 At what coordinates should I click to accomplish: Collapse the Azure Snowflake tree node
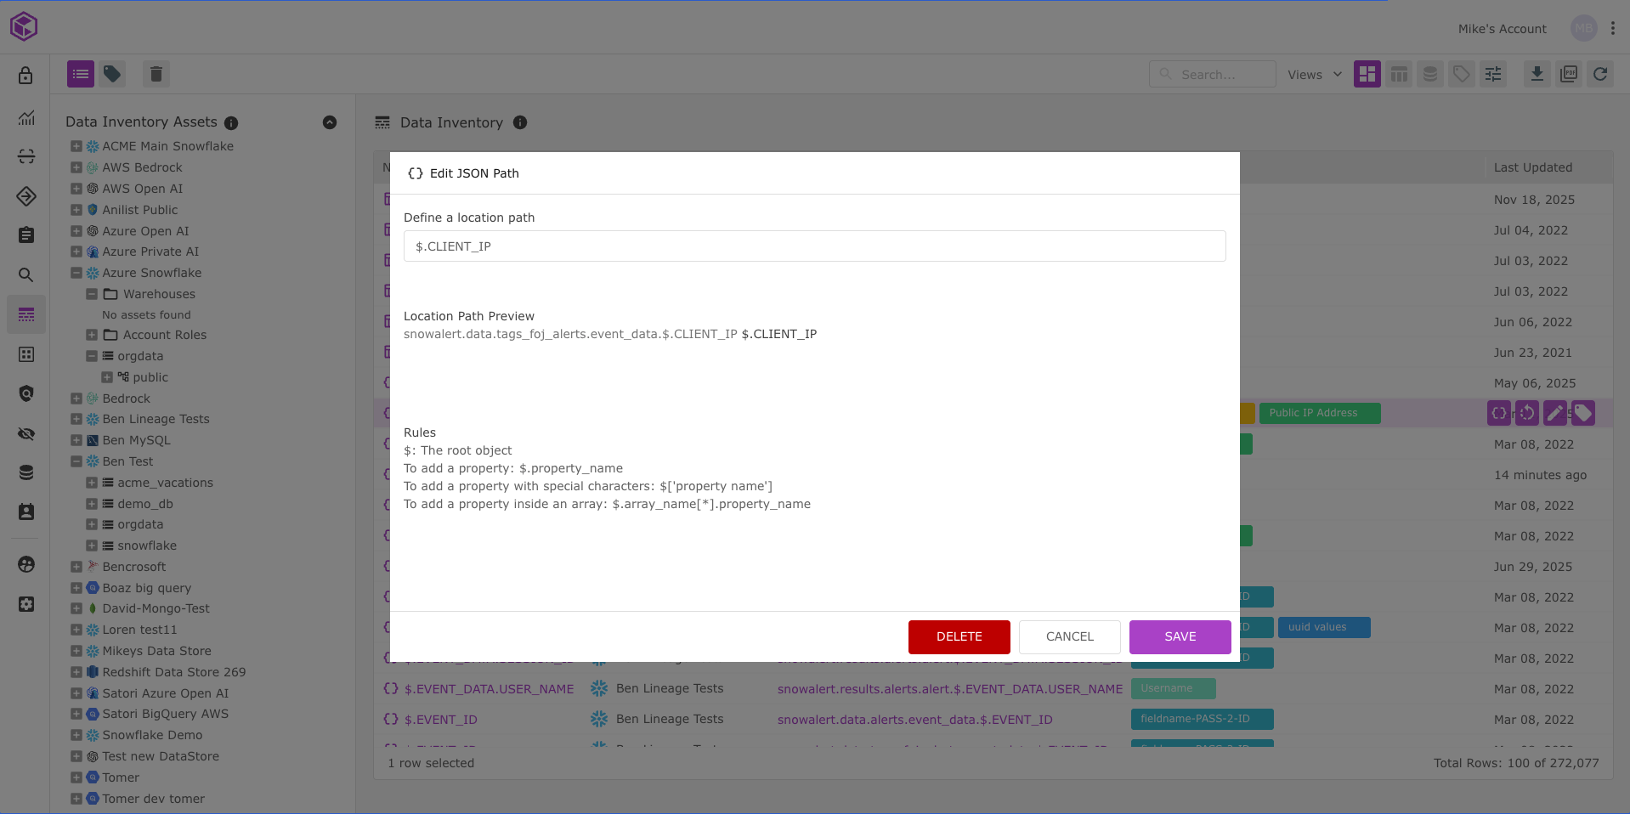76,273
